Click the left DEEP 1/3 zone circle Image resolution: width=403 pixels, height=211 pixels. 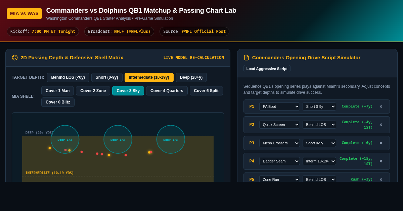coord(65,139)
